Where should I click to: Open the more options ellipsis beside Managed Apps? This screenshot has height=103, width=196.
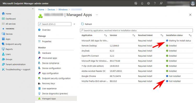click(97, 15)
